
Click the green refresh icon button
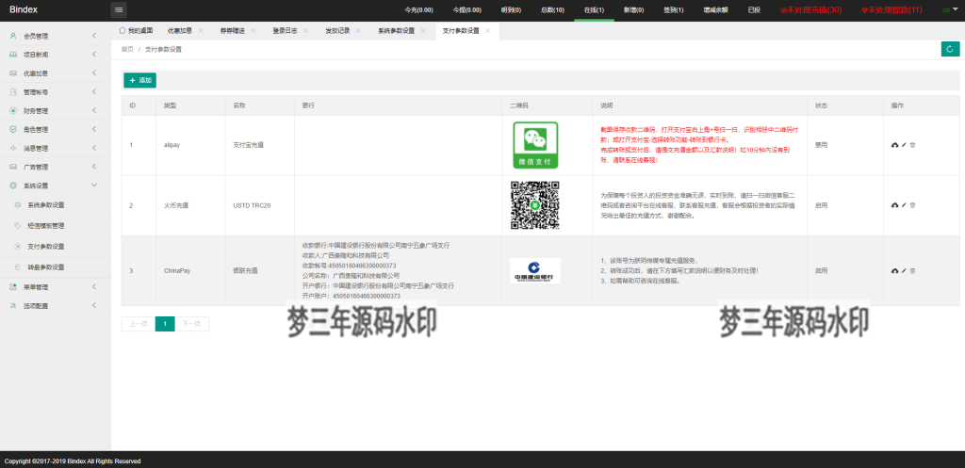tap(950, 49)
